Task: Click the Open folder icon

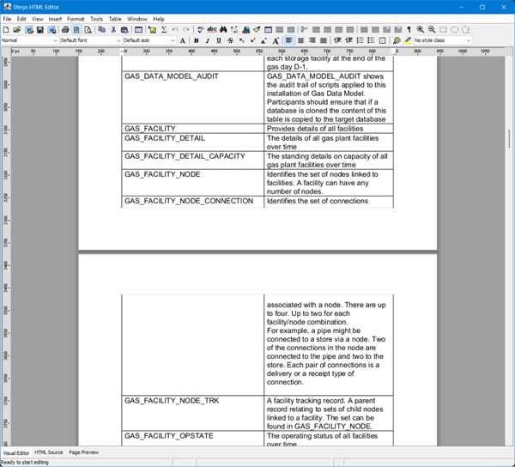Action: point(16,30)
